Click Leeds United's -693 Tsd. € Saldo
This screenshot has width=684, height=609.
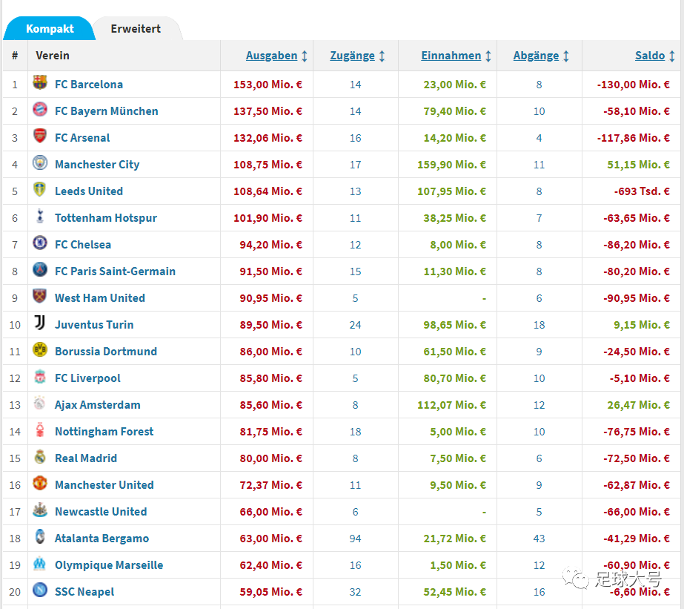642,191
